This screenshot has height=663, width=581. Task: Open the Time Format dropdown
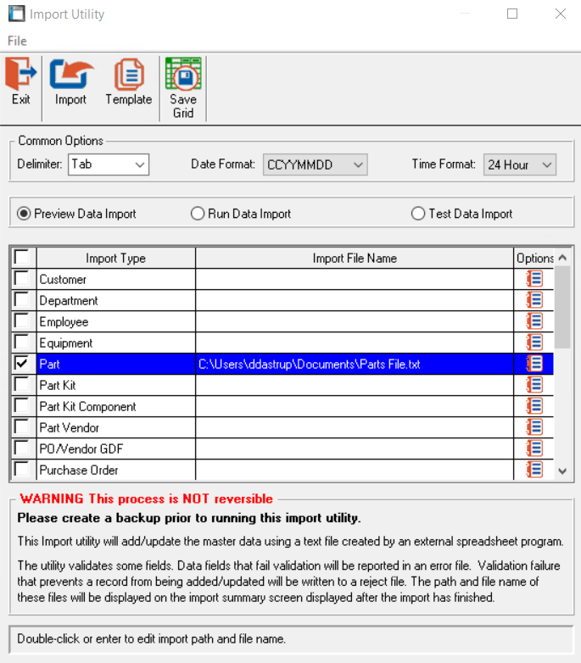(547, 164)
